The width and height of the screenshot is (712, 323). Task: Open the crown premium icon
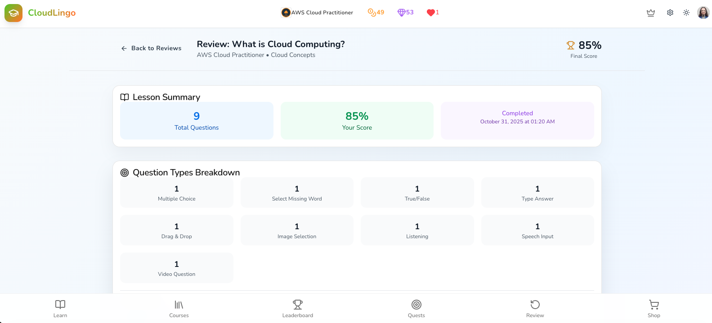coord(651,13)
